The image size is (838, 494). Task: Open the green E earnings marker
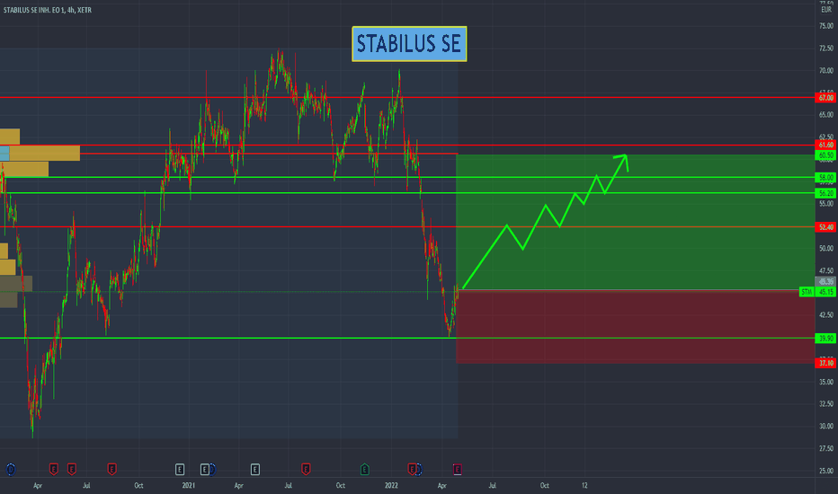tap(364, 470)
